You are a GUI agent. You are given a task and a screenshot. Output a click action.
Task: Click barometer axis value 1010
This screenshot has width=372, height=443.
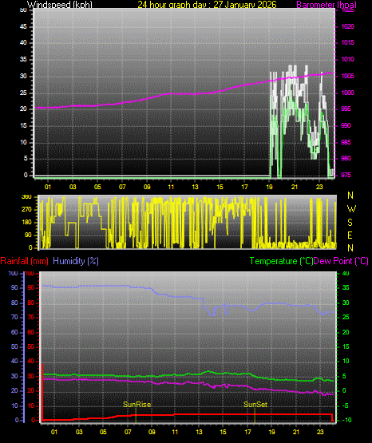click(348, 59)
